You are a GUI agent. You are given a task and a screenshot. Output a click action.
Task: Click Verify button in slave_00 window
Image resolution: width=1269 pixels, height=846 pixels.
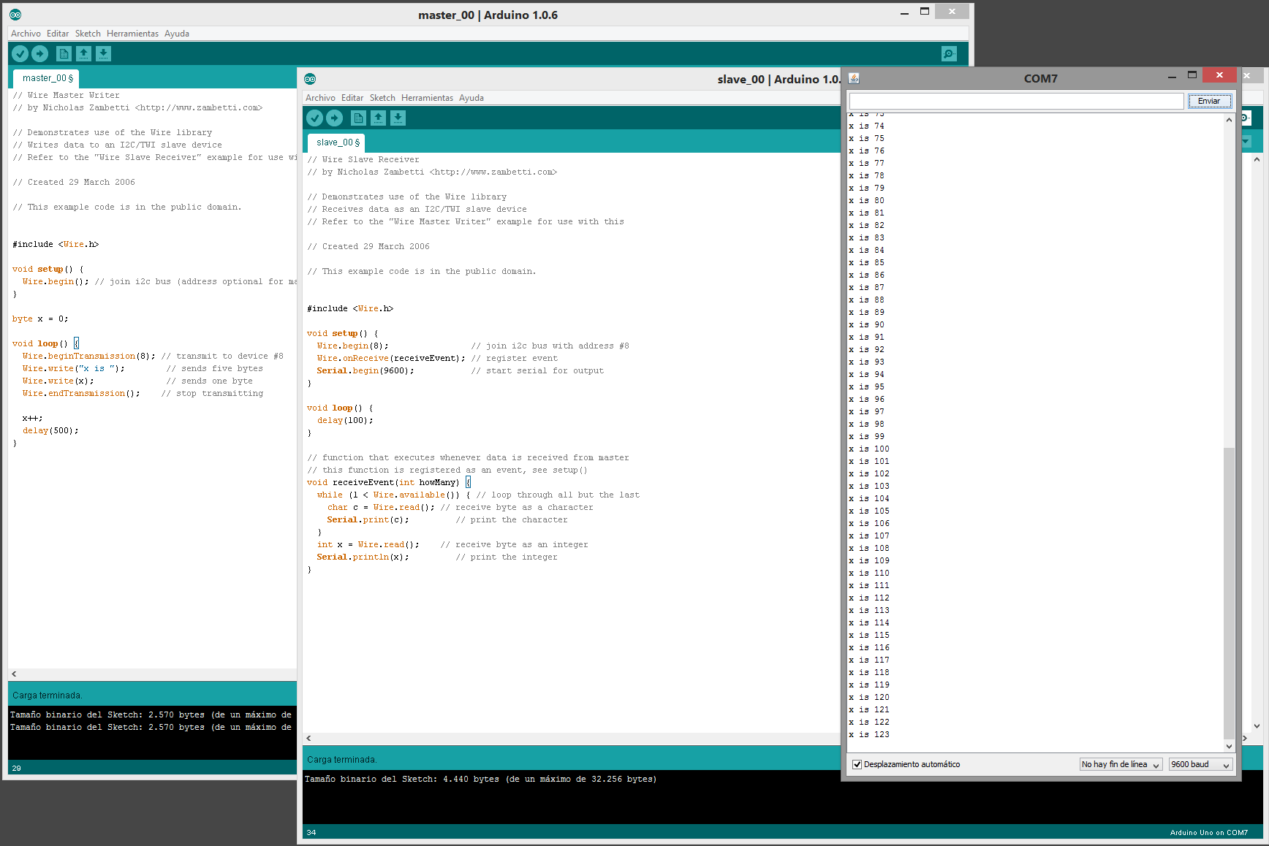coord(315,118)
